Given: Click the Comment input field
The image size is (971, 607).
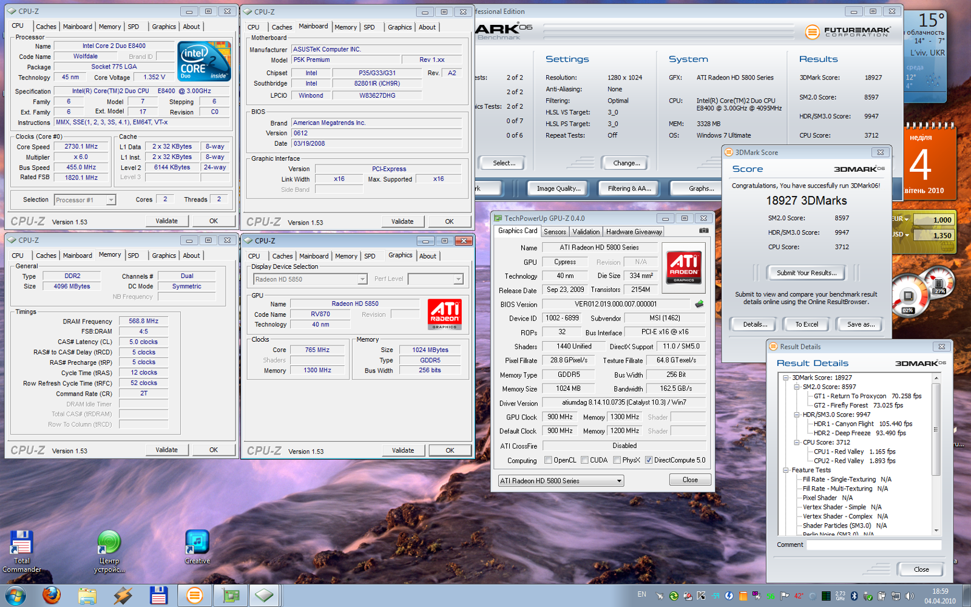Looking at the screenshot, I should 874,544.
